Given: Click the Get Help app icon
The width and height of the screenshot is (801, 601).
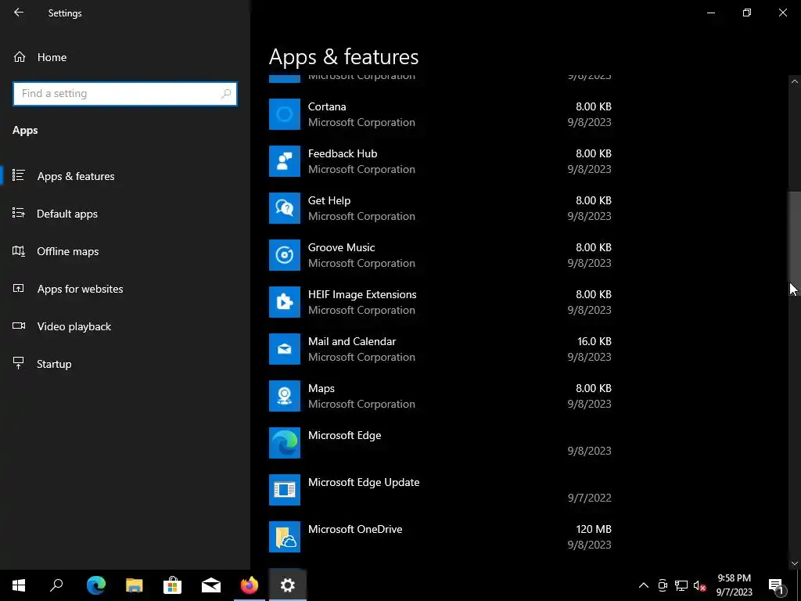Looking at the screenshot, I should 285,208.
